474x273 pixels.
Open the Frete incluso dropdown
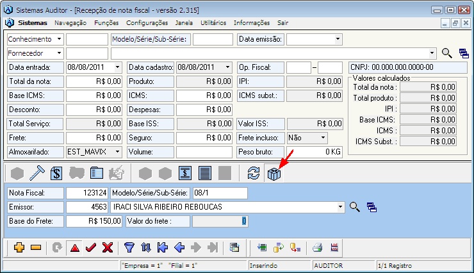[x=322, y=138]
